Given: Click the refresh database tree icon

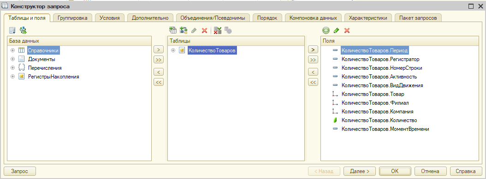Looking at the screenshot, I should [23, 30].
